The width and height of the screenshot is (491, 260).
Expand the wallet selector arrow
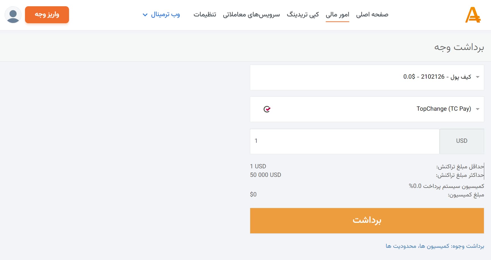pos(478,77)
